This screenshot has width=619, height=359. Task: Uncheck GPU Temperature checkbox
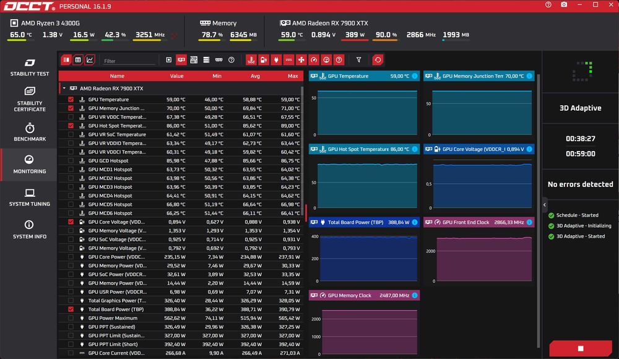71,100
